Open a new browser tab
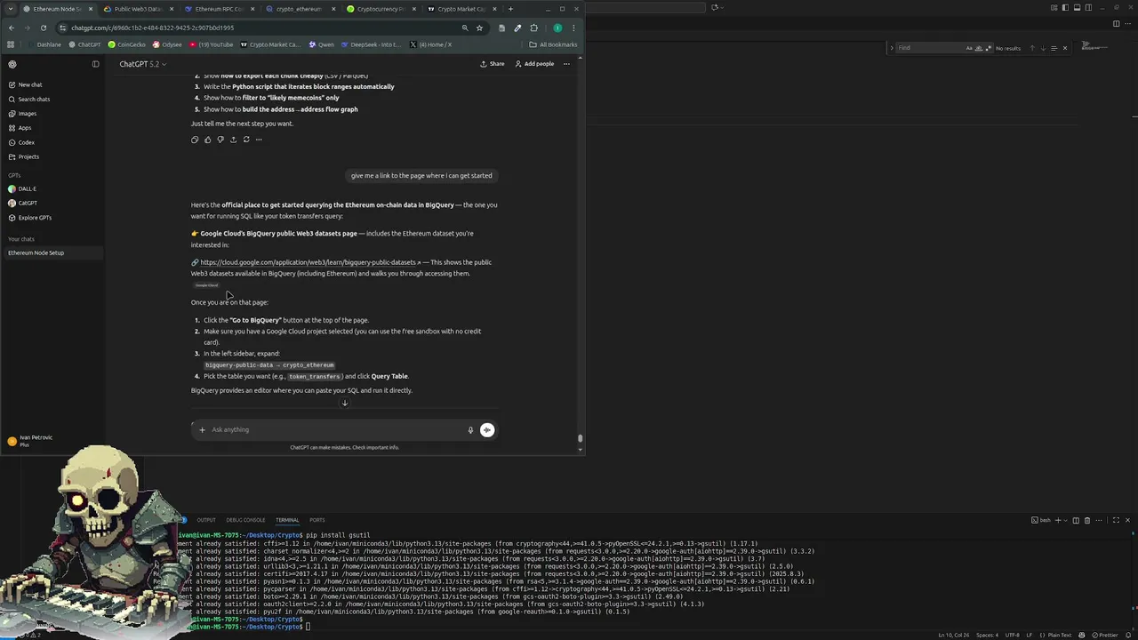 click(x=510, y=9)
